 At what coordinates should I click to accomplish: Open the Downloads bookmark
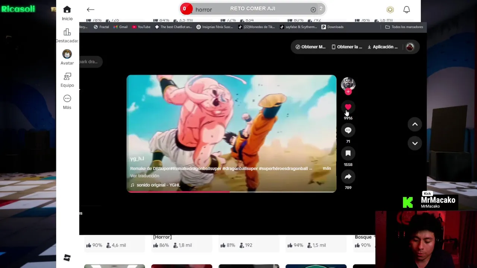332,27
